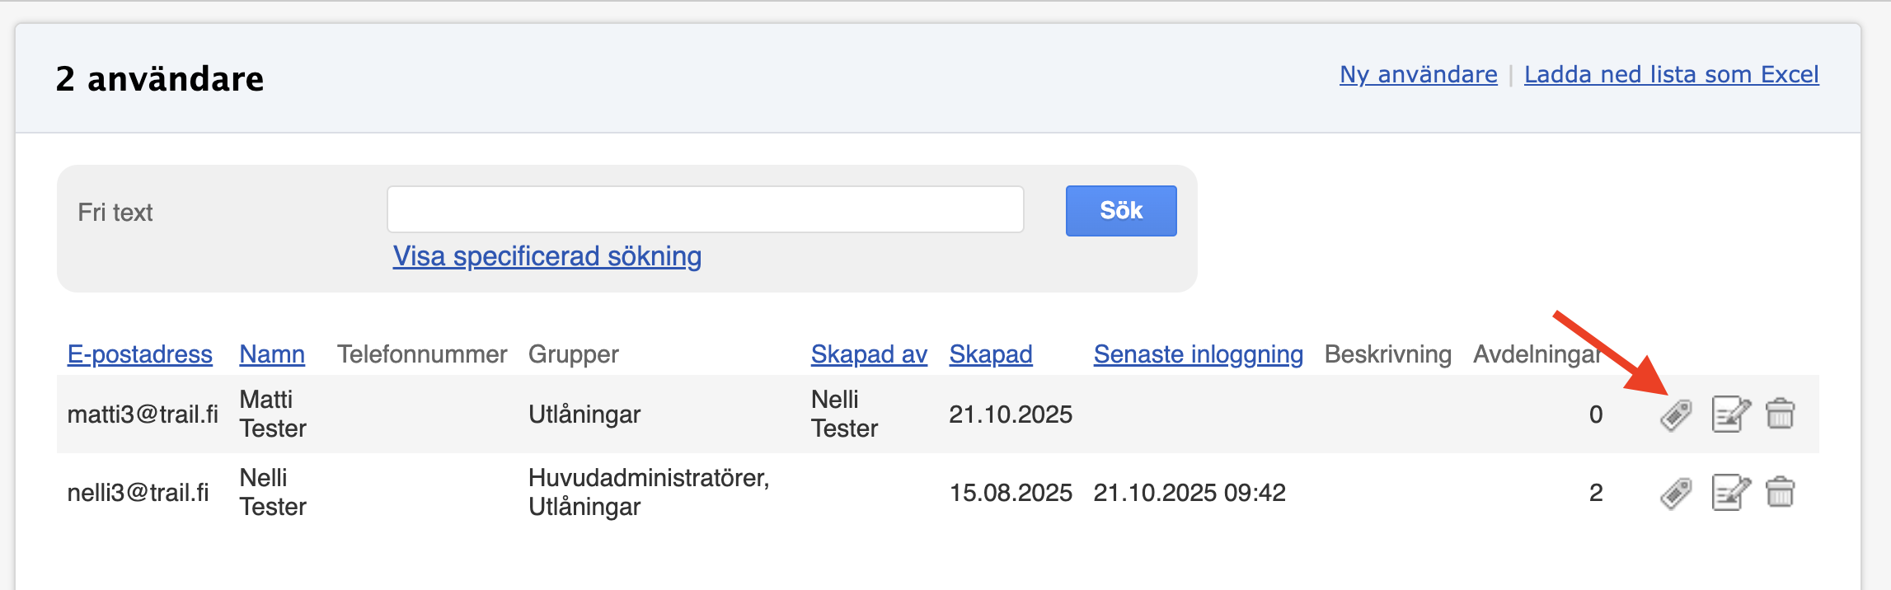Delete user nelli3@trail.fi with the trash icon
Image resolution: width=1891 pixels, height=590 pixels.
pos(1781,492)
